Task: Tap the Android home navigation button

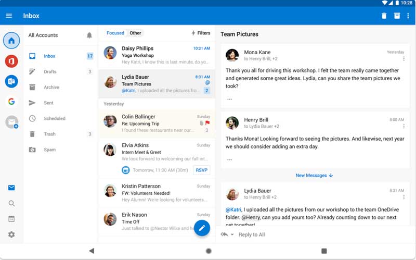Action: pos(209,251)
